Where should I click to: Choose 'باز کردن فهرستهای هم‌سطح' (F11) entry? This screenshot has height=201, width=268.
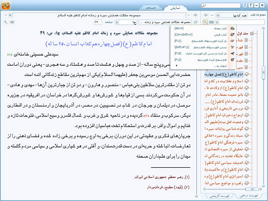(204, 41)
